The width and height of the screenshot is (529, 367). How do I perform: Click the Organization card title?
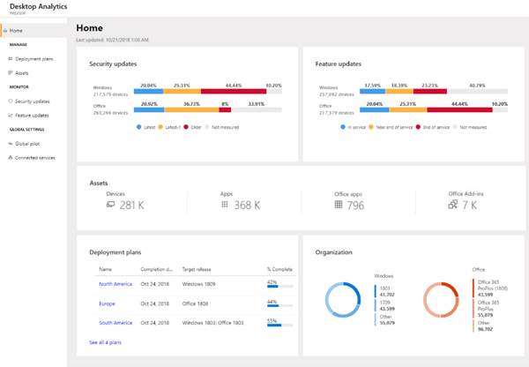coord(333,252)
